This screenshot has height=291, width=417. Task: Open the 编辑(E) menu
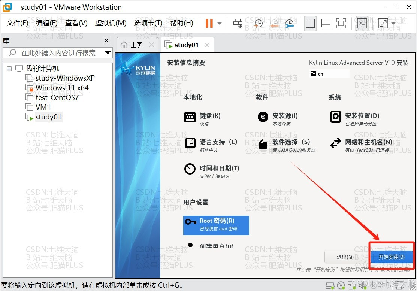pos(46,23)
